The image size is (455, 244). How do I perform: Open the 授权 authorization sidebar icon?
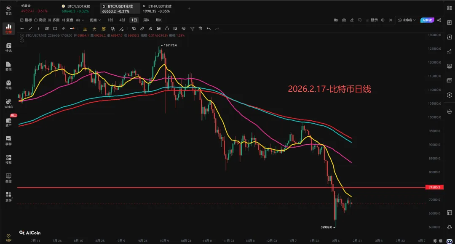pos(8,159)
